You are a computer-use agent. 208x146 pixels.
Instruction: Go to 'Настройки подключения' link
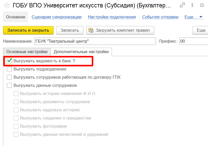click(x=112, y=17)
